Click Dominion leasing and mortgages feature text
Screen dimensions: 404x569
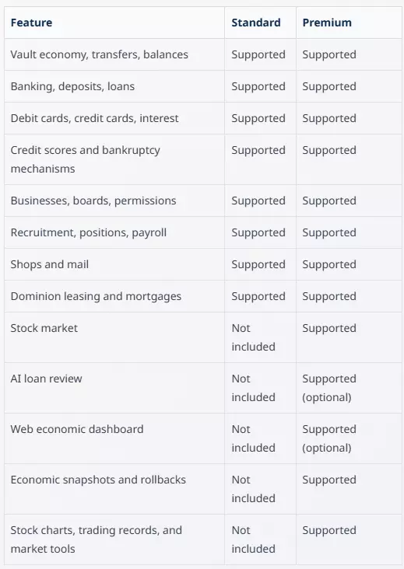pyautogui.click(x=96, y=296)
